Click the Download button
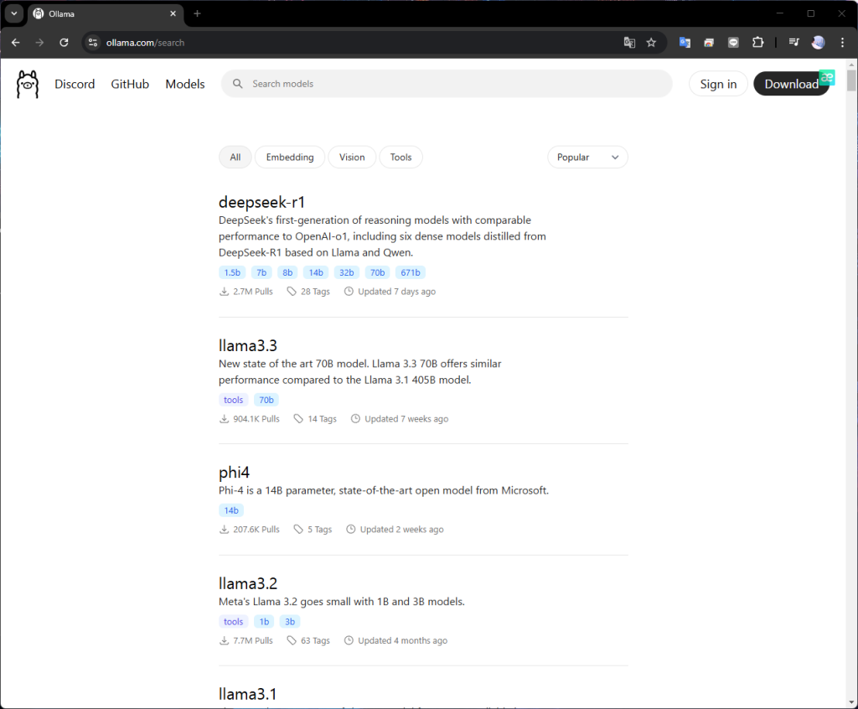Screen dimensions: 858x709 tap(791, 84)
